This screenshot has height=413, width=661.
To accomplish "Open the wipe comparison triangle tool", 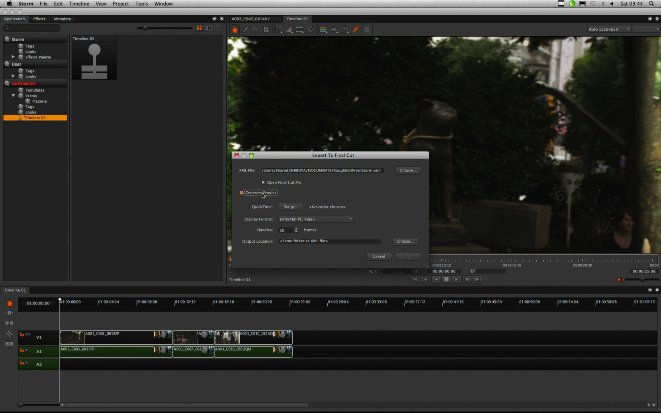I will point(289,29).
